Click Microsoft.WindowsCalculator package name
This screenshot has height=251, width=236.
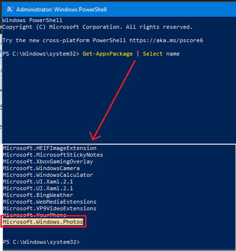(48, 175)
